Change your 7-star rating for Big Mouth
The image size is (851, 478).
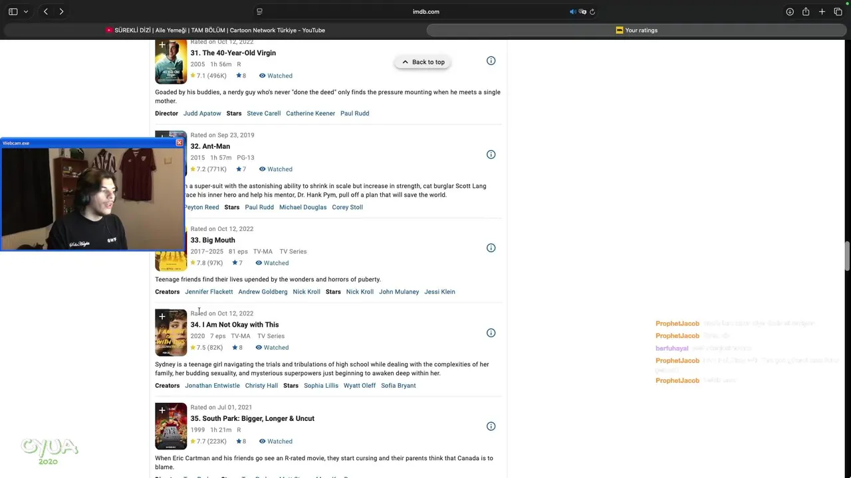click(237, 263)
